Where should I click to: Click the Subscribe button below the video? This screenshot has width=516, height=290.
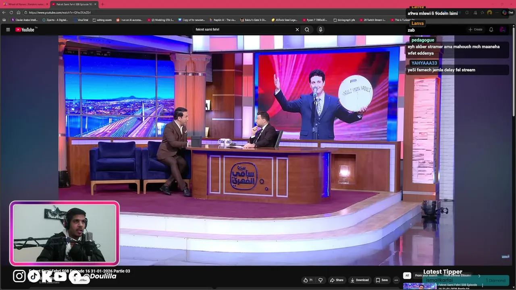click(x=81, y=280)
